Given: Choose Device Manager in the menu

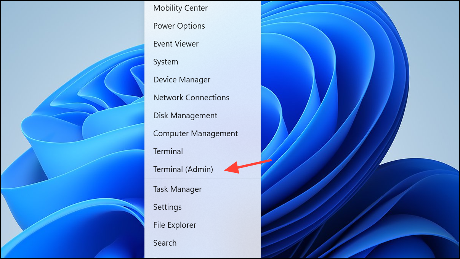Looking at the screenshot, I should [x=202, y=80].
